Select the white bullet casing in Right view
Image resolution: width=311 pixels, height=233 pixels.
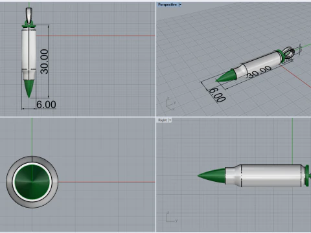pos(264,175)
